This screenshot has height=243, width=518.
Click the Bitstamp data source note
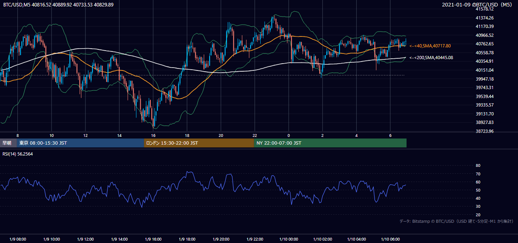456,221
